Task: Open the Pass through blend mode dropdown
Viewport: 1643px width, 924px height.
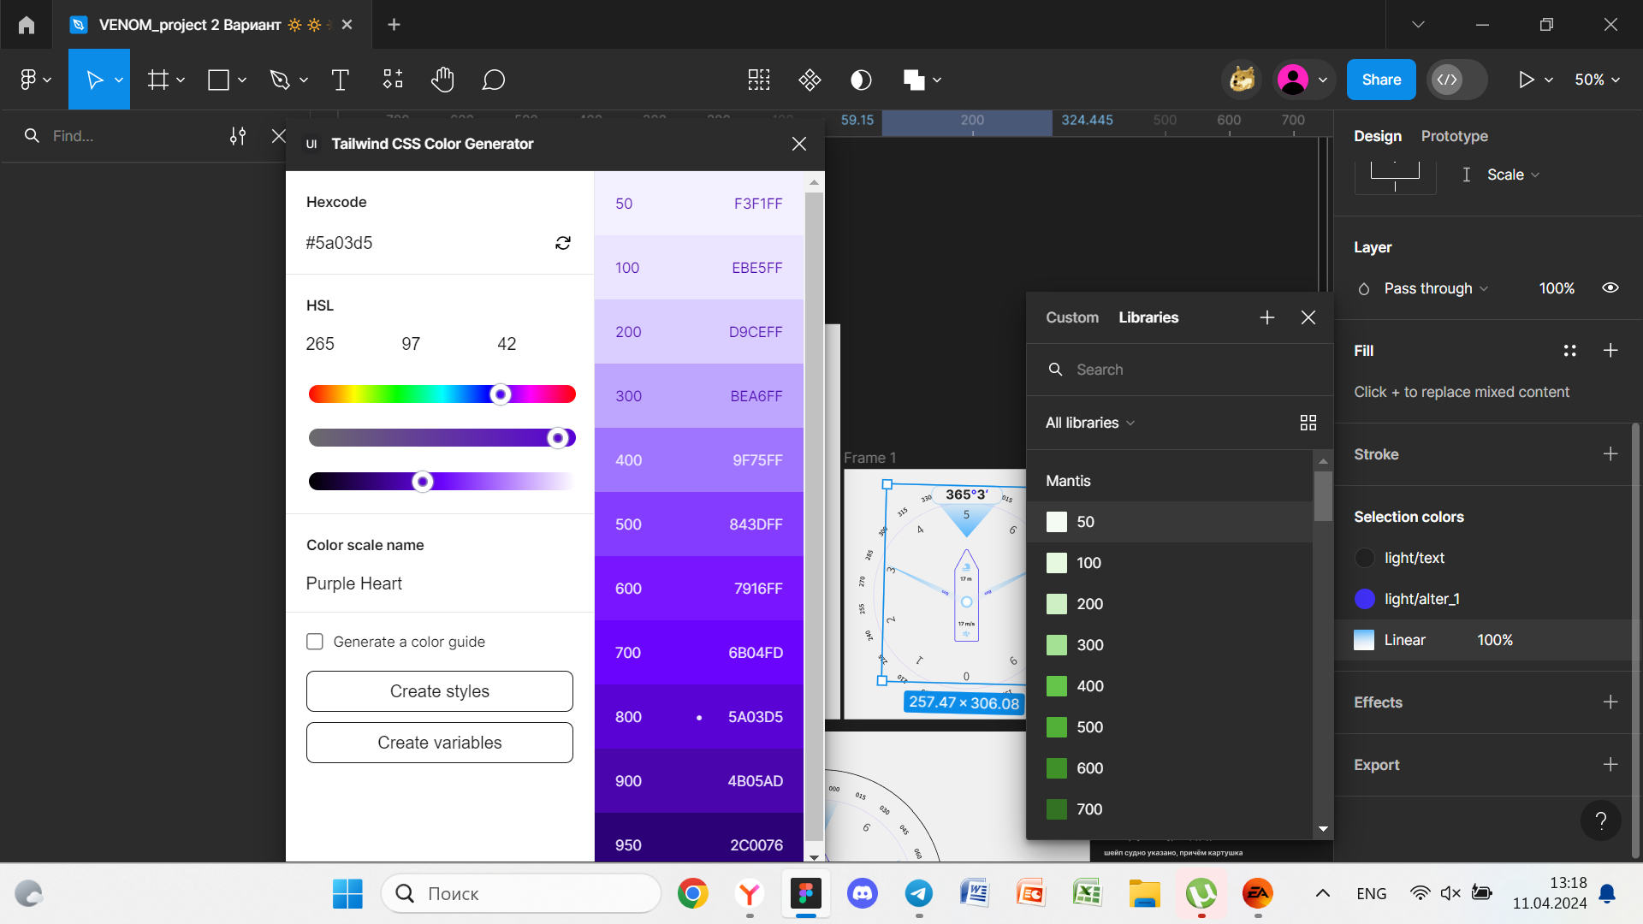Action: [1437, 288]
